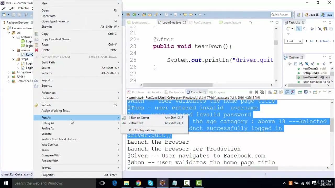Viewport: 335px width, 188px height.
Task: Click the Windows Start button
Action: tap(5, 183)
